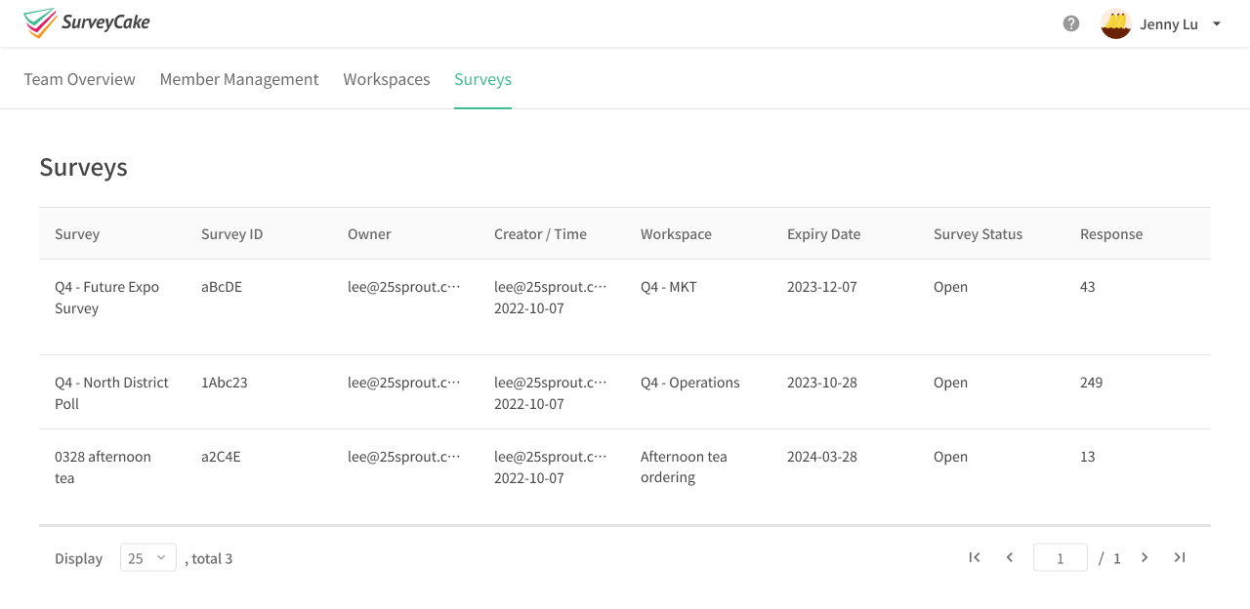Jump to the first page of surveys

[x=974, y=557]
